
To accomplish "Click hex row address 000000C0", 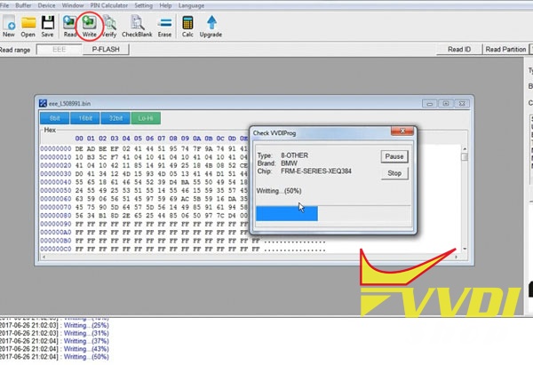I will click(56, 250).
